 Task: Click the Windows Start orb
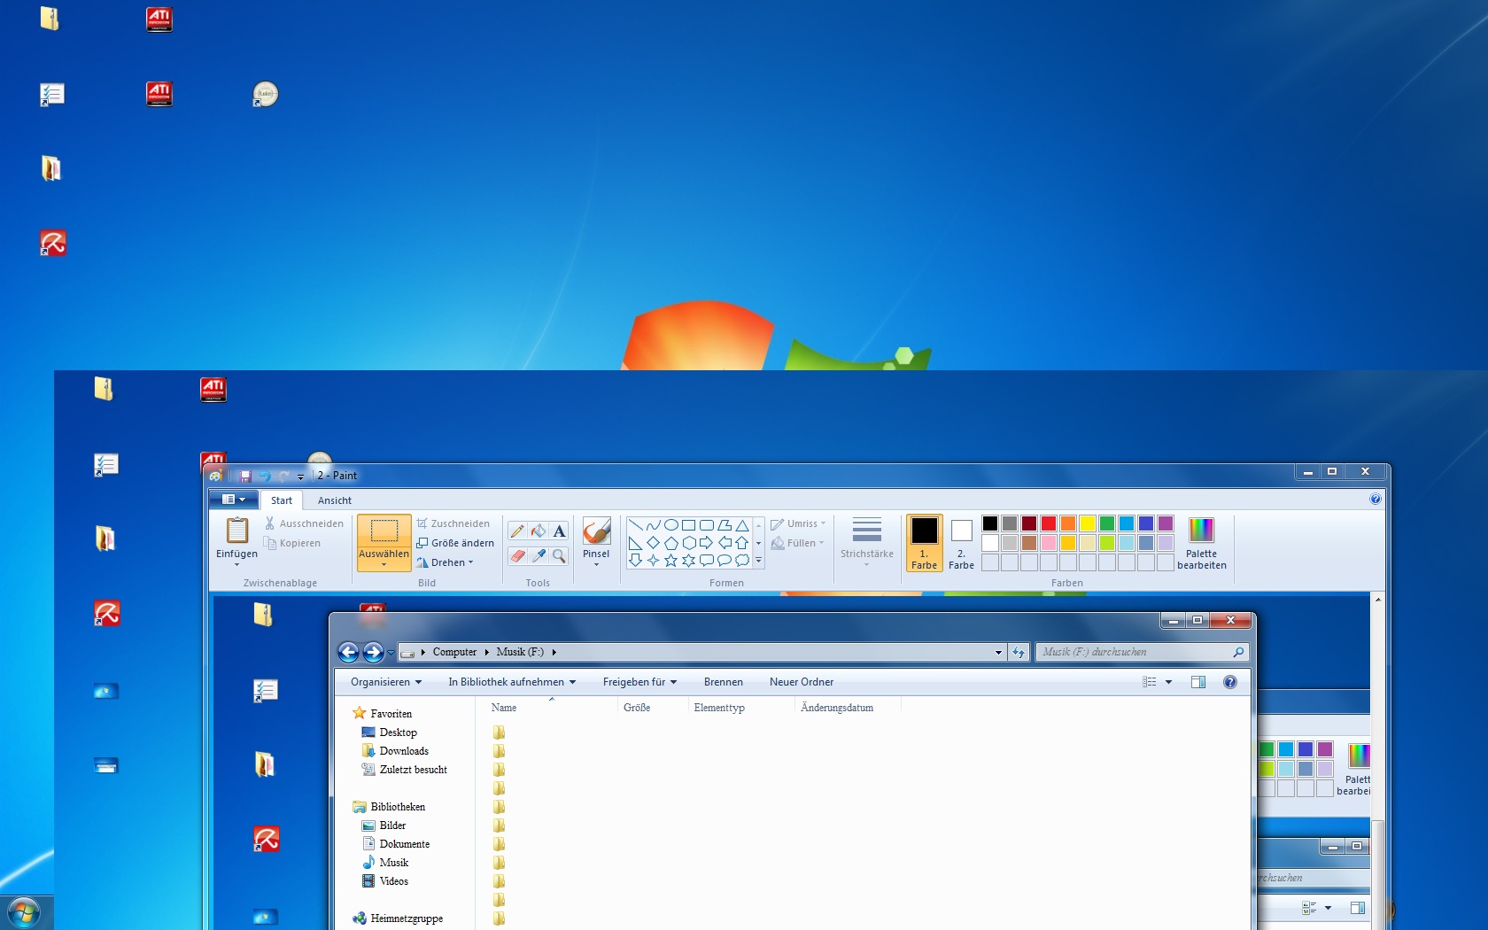[23, 912]
